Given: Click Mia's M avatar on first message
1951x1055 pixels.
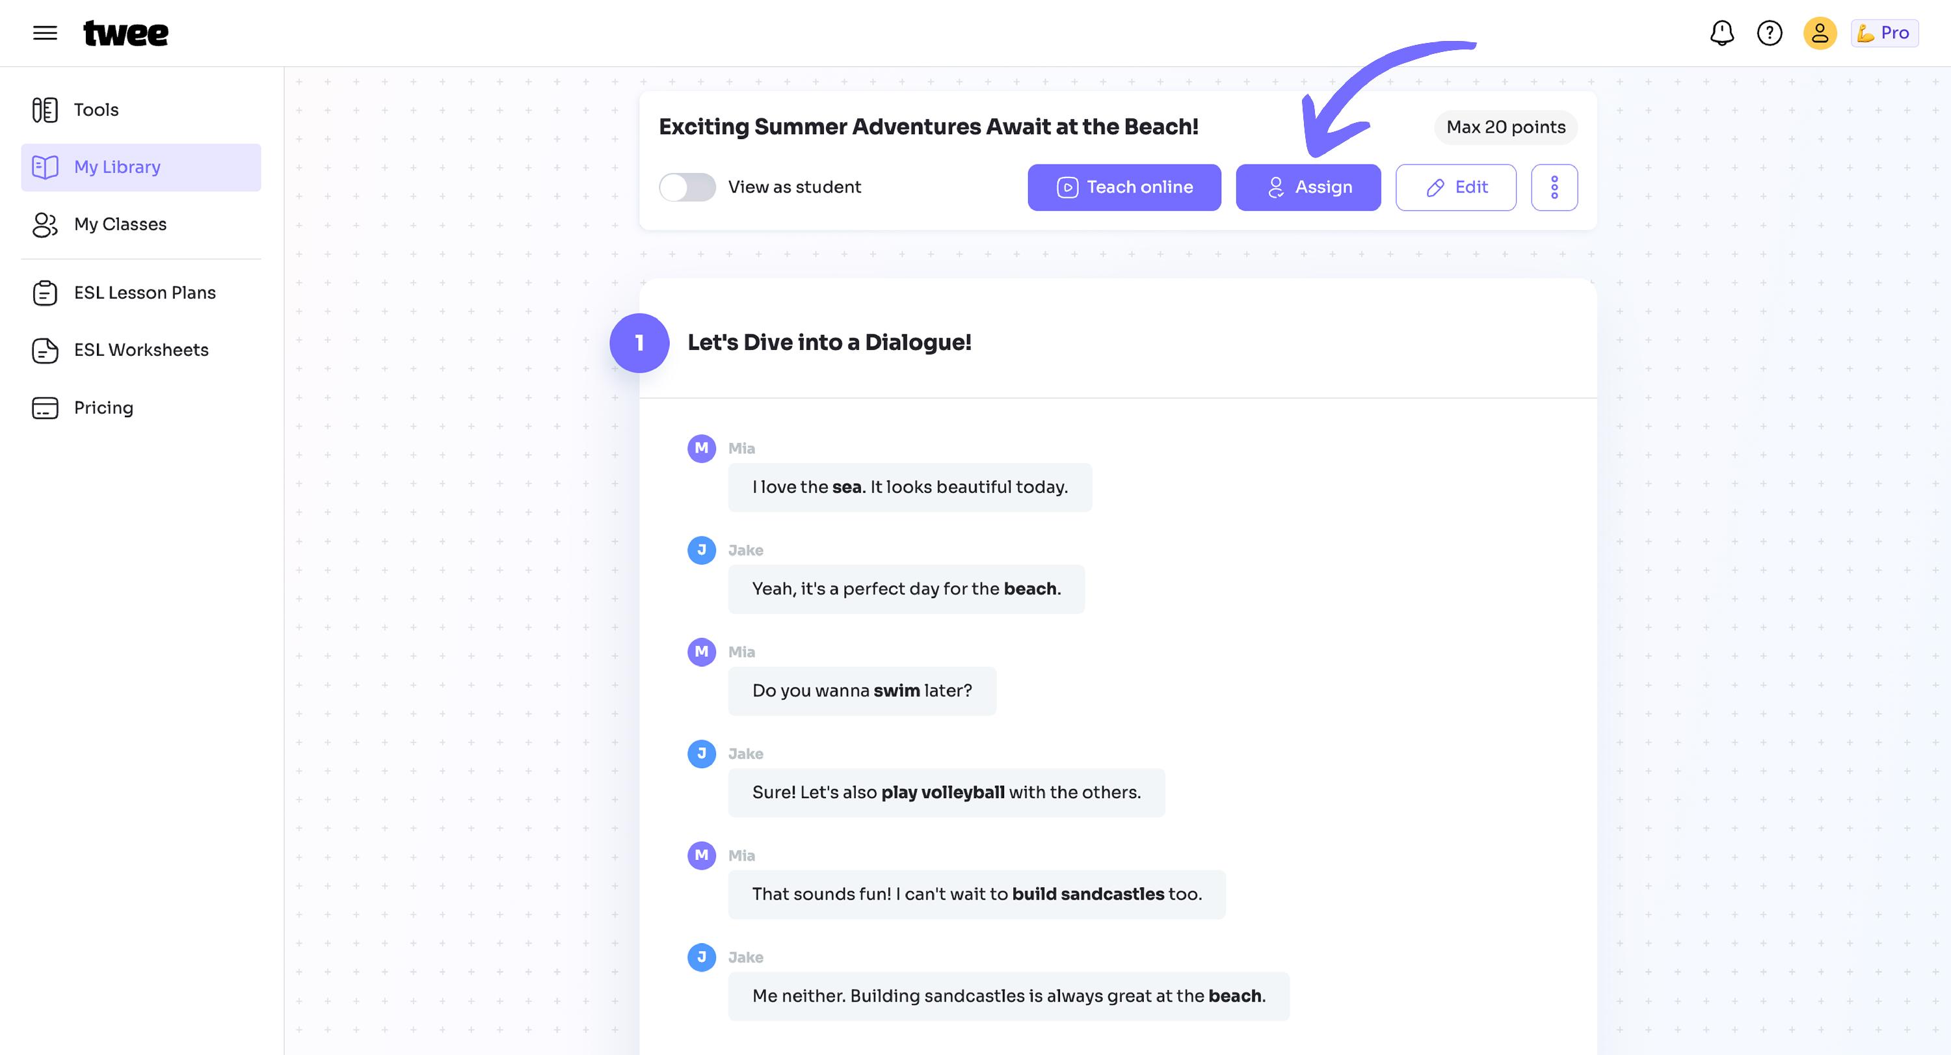Looking at the screenshot, I should point(701,448).
